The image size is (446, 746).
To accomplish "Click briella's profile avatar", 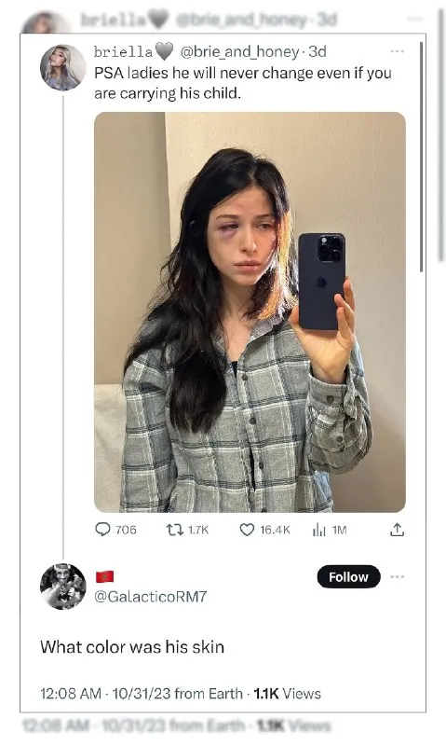I will point(62,67).
